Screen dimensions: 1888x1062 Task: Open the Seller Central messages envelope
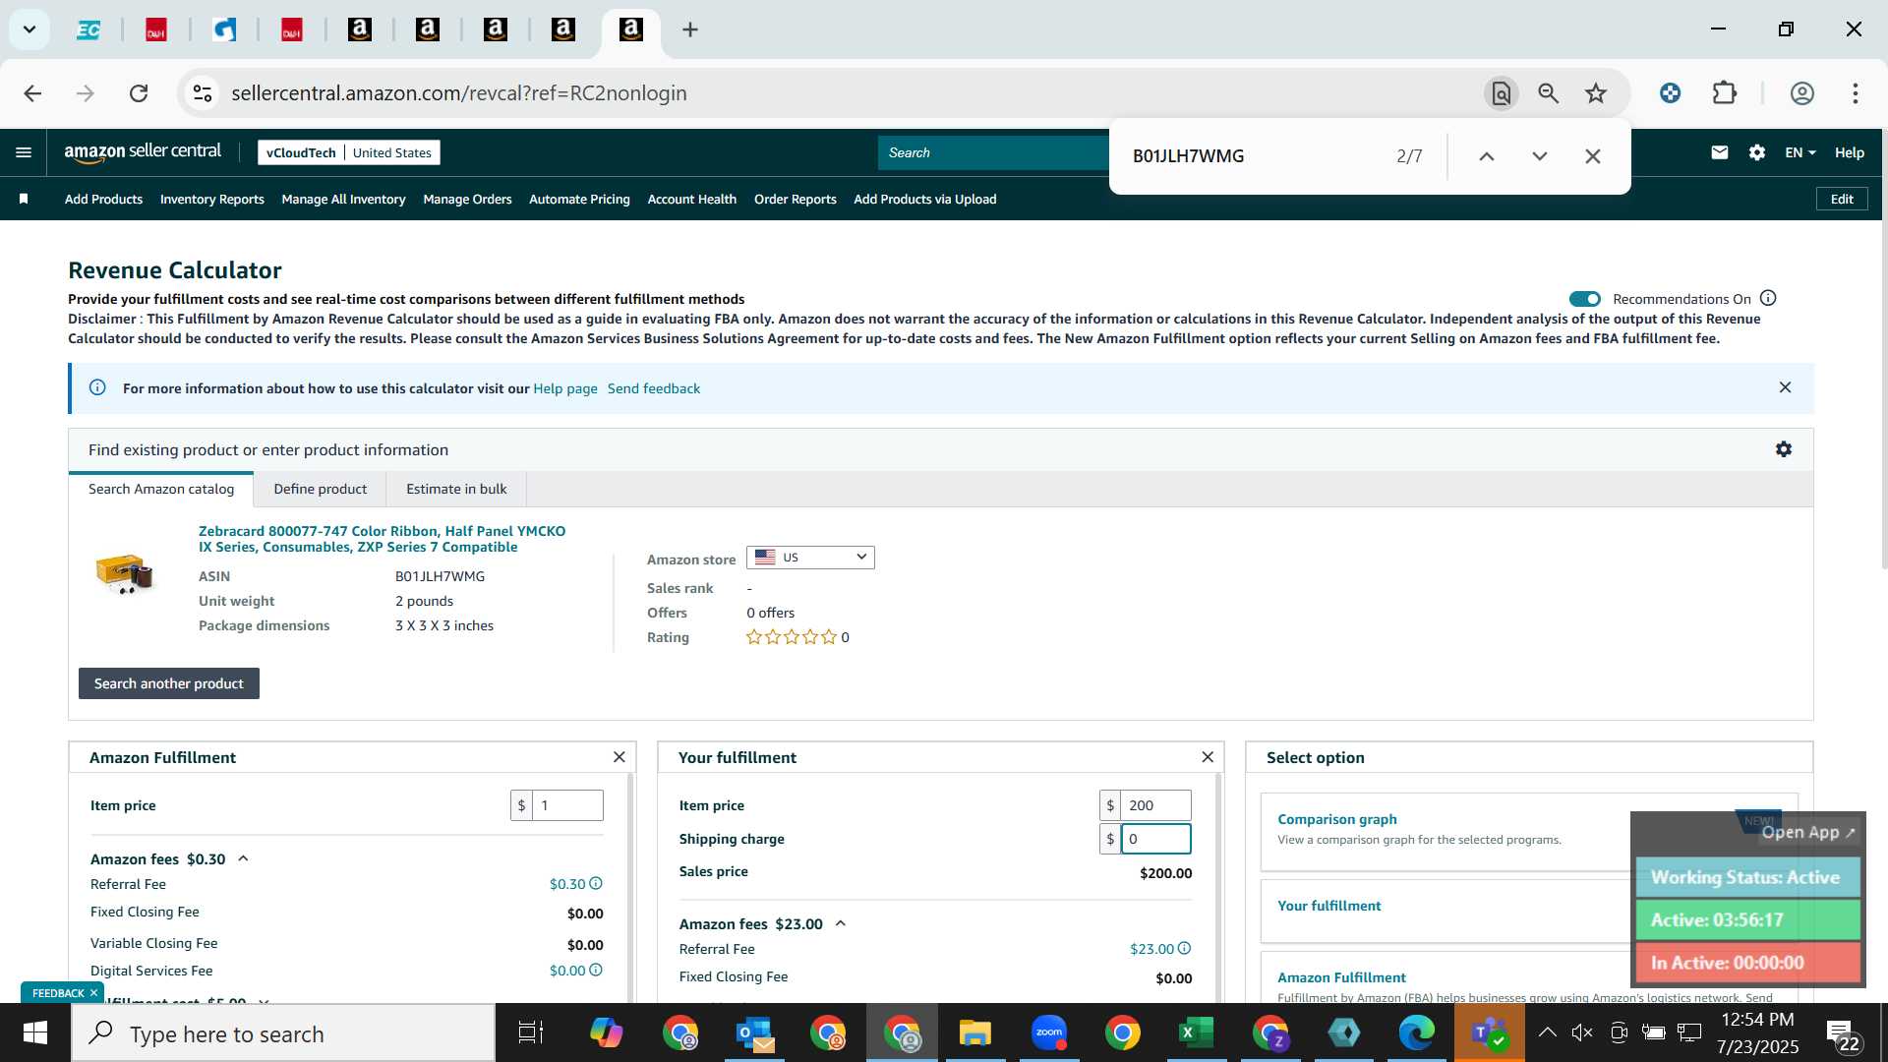click(1719, 152)
